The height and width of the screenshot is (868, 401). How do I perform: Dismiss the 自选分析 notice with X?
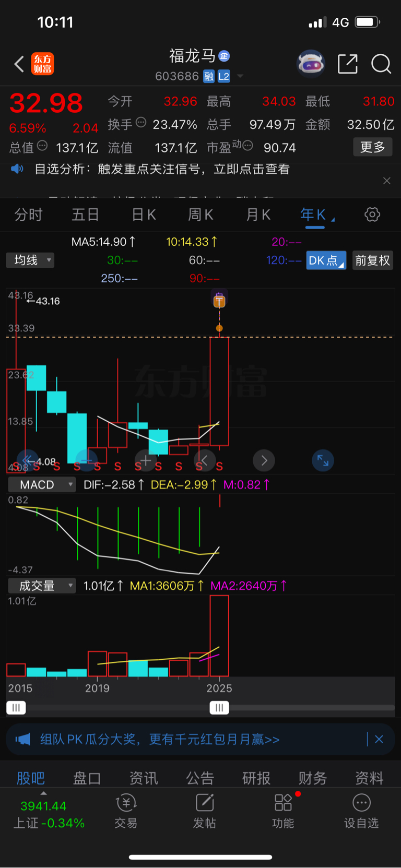point(386,181)
